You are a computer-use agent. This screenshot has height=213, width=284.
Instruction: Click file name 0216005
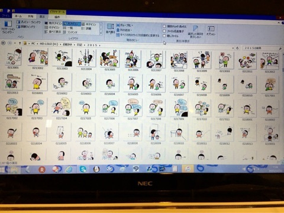(133, 94)
